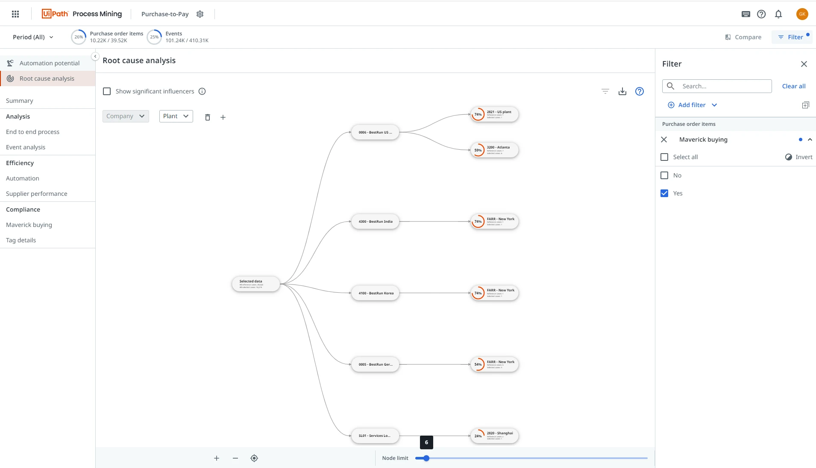Expand the Add filter dropdown arrow

714,105
